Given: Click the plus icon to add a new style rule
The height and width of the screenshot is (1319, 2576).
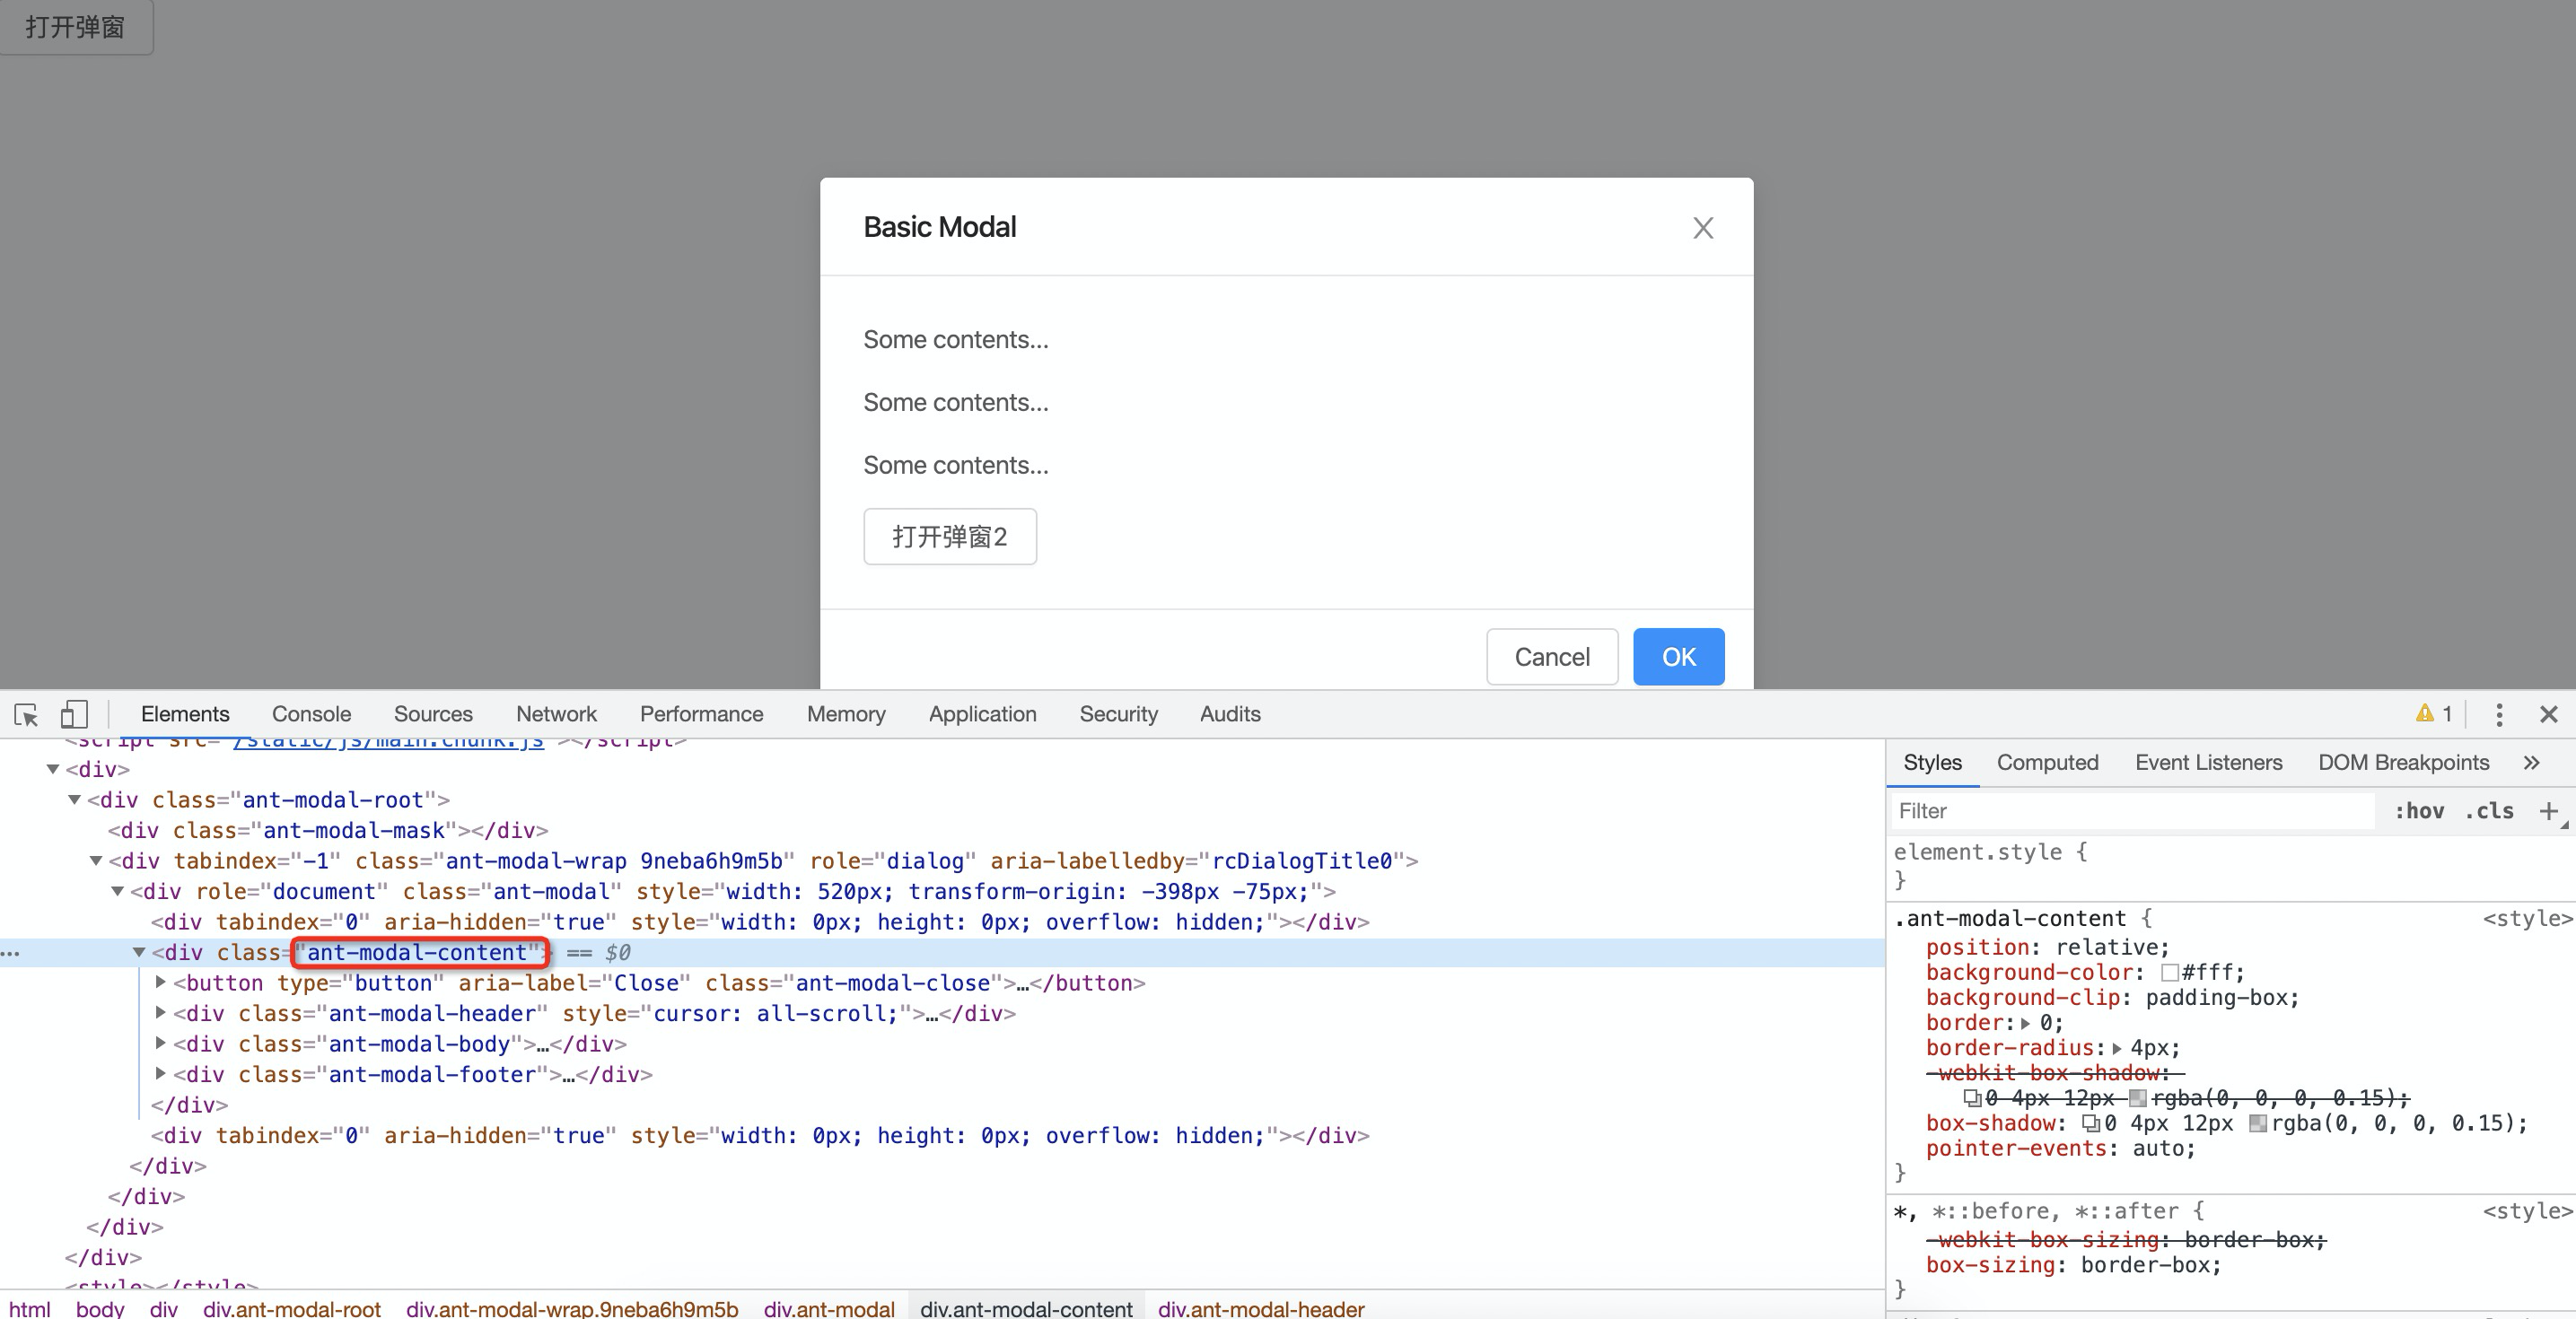Looking at the screenshot, I should tap(2548, 811).
